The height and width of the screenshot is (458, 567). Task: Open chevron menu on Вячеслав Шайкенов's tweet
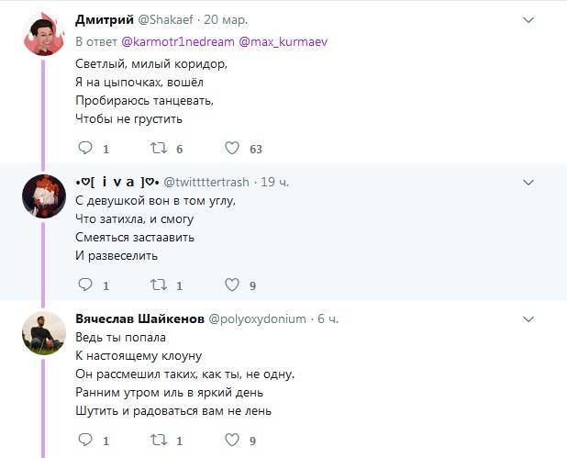pyautogui.click(x=528, y=319)
